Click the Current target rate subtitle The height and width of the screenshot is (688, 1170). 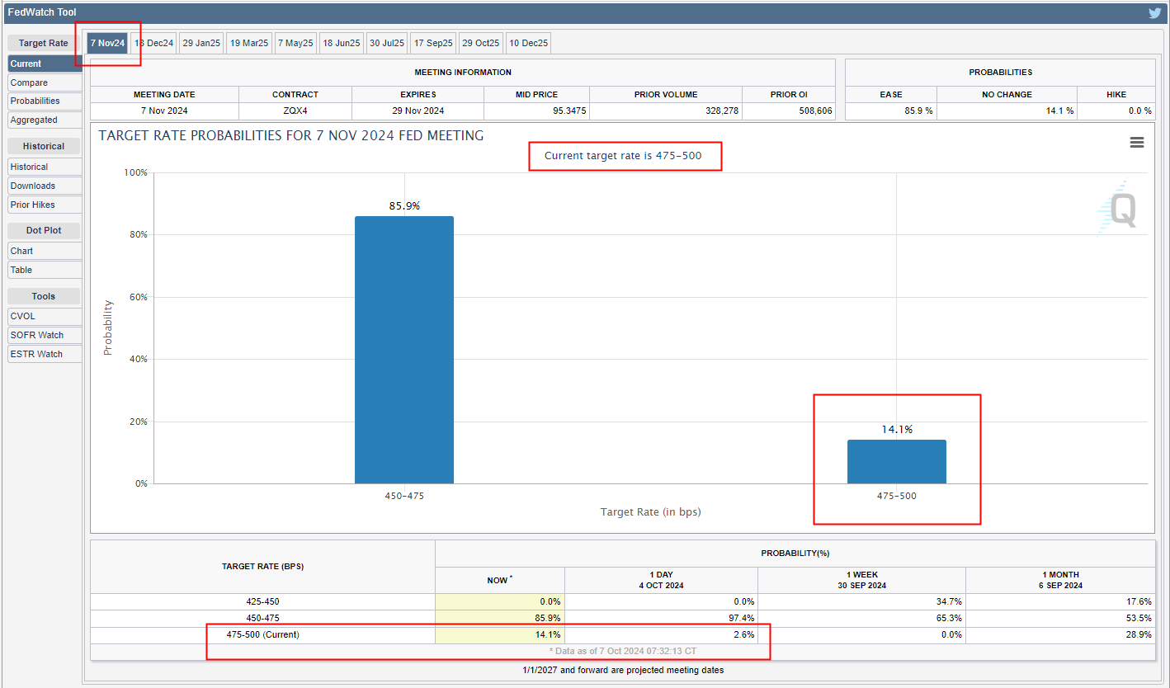623,155
